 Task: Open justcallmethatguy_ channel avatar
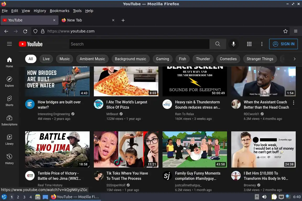[x=167, y=175]
